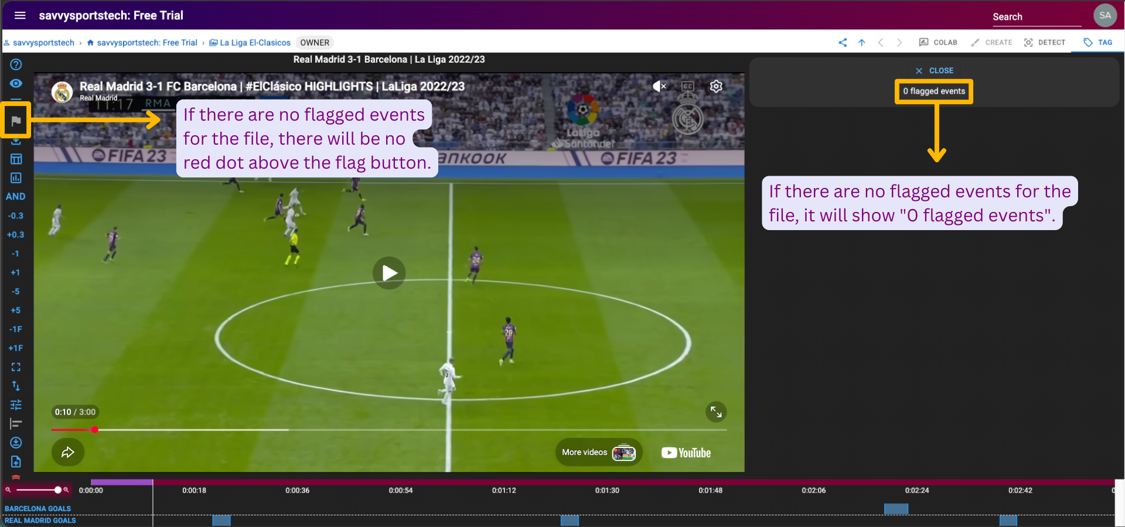
Task: Switch to the DETECT tab
Action: tap(1045, 42)
